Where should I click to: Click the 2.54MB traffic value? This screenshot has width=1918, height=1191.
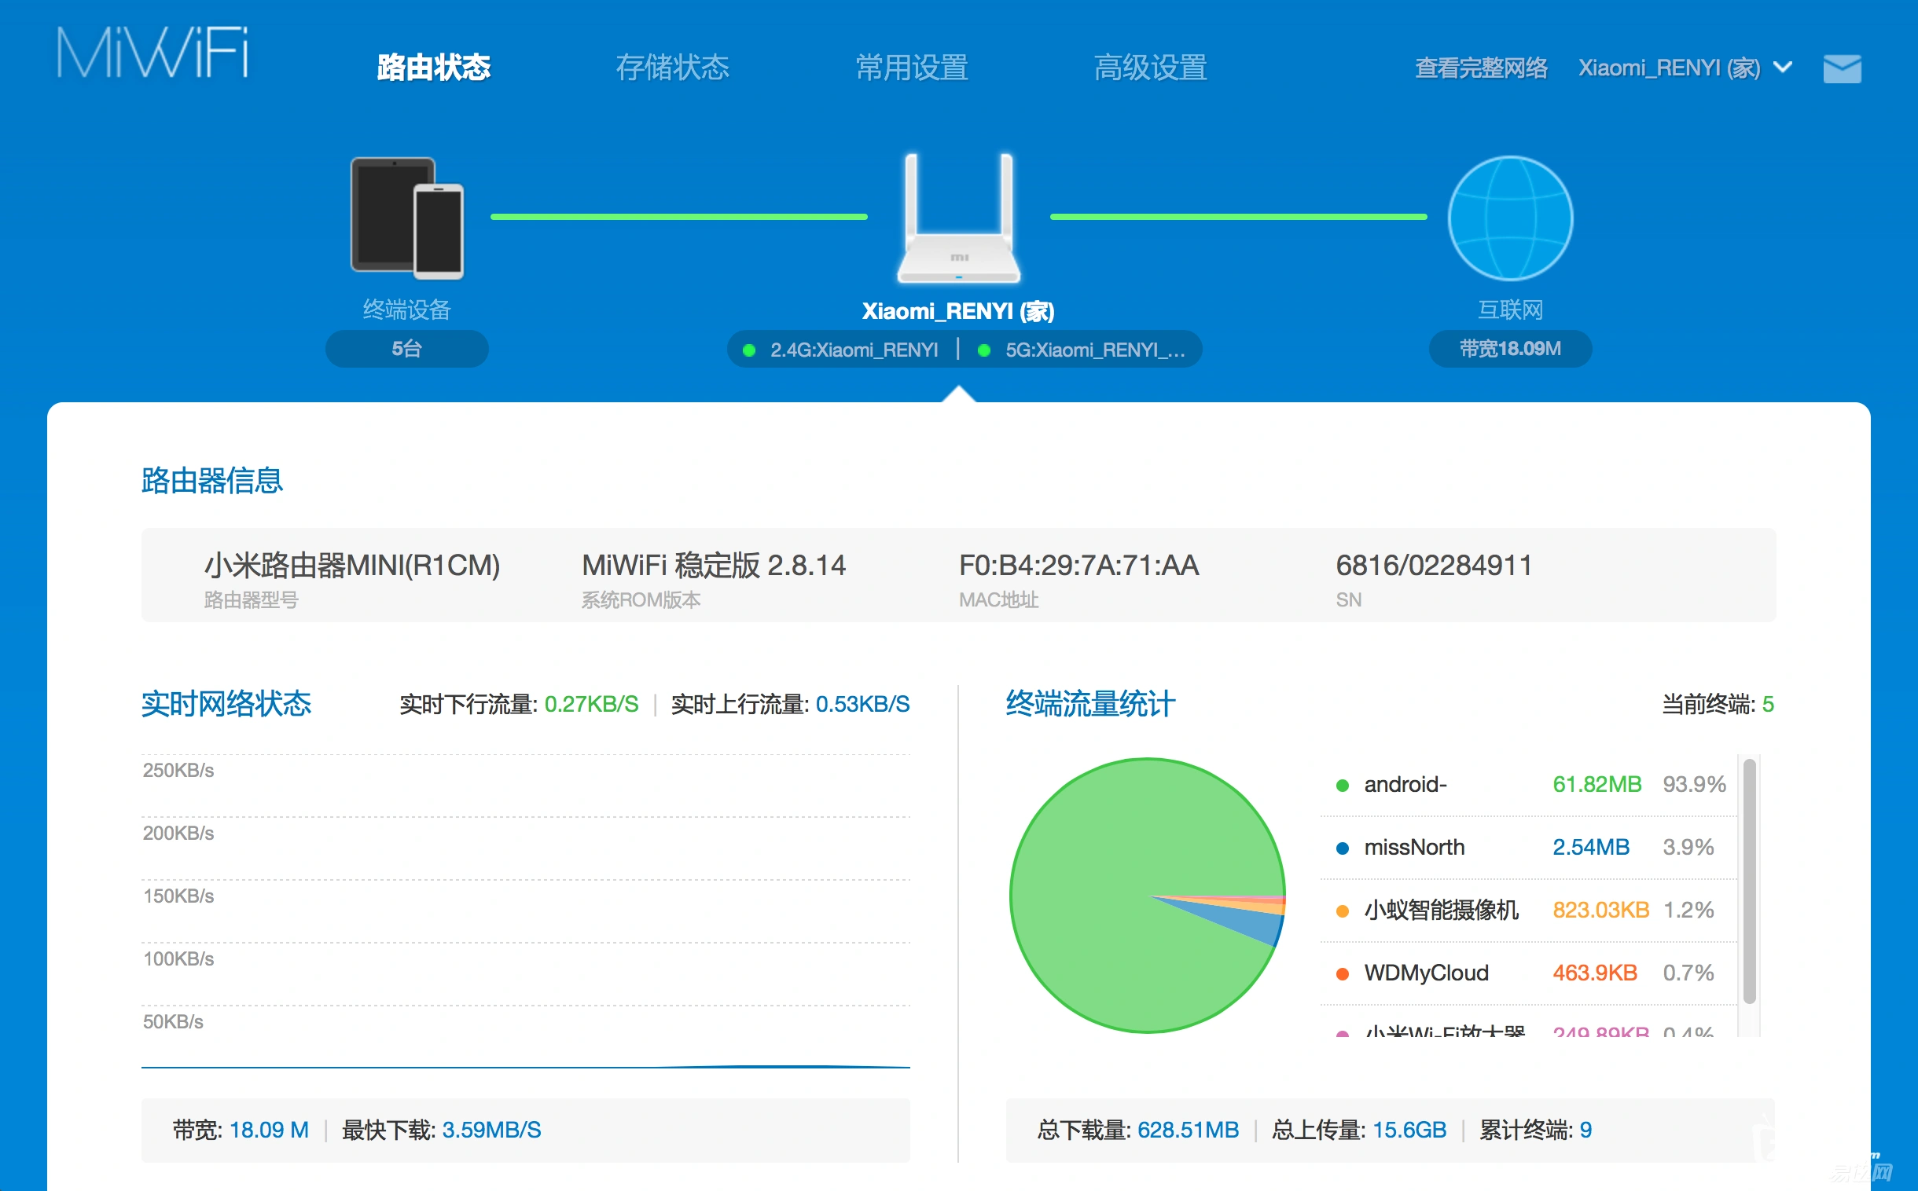1591,848
